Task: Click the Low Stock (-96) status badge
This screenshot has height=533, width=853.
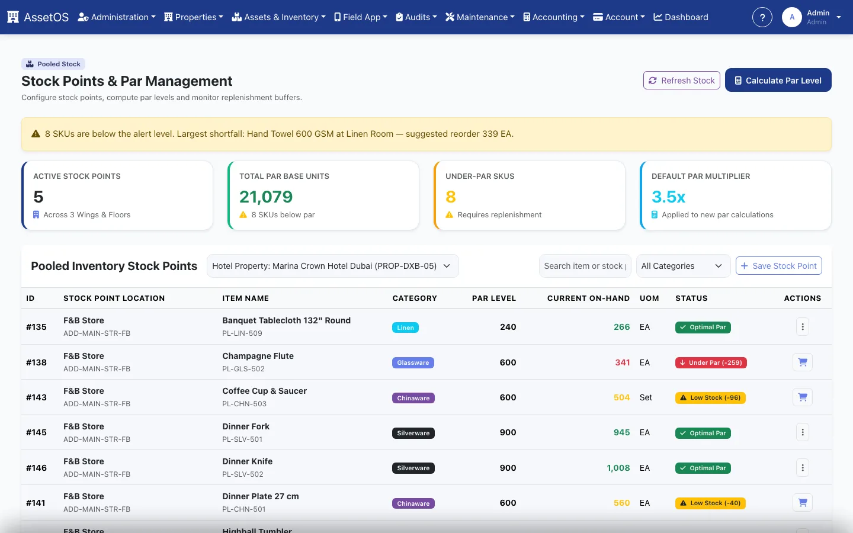Action: pyautogui.click(x=710, y=398)
